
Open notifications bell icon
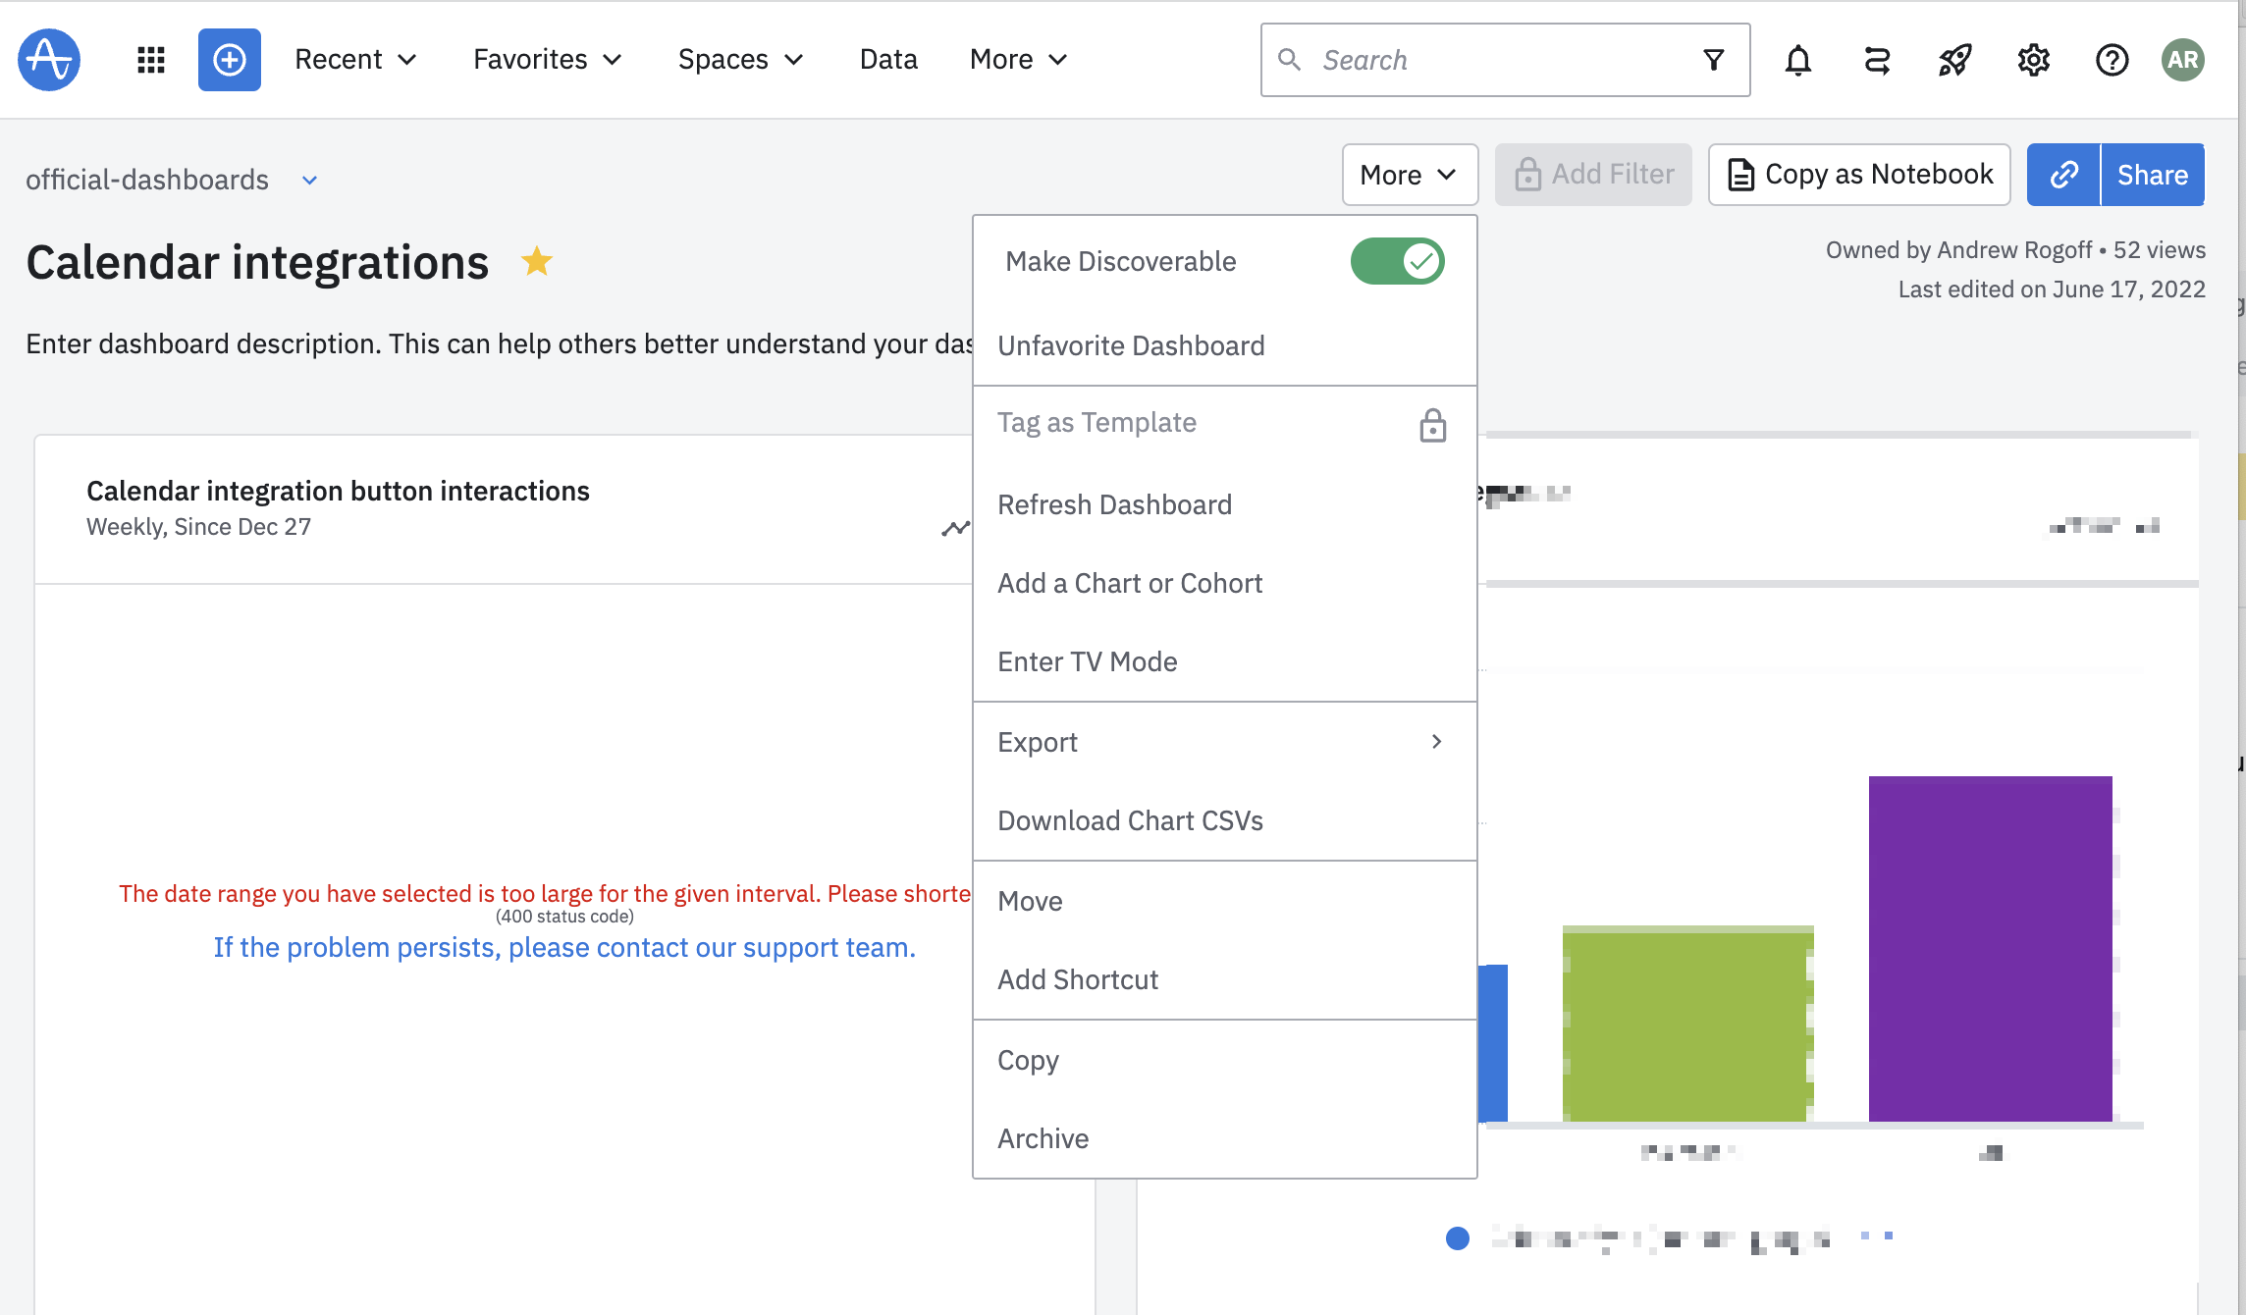1797,60
